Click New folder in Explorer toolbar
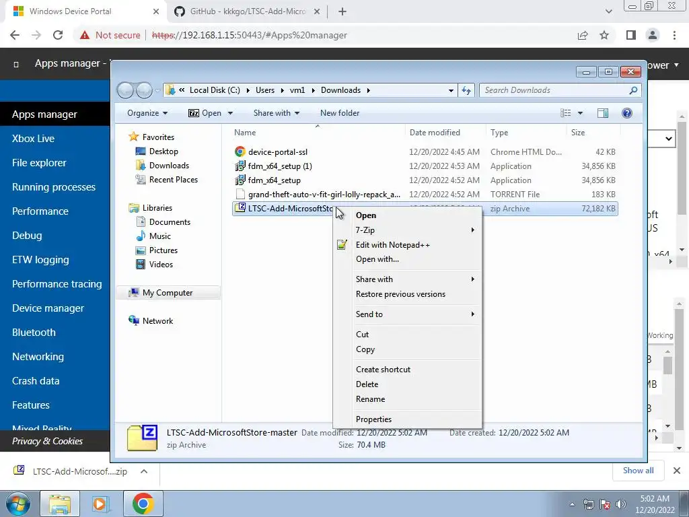This screenshot has height=517, width=689. (340, 113)
